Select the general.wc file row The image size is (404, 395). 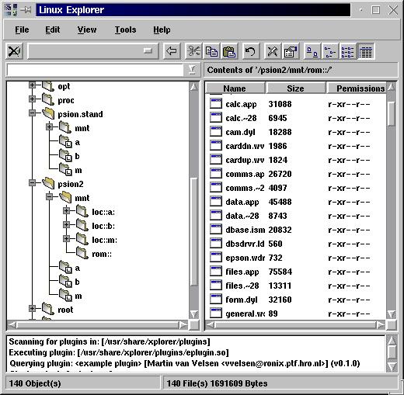pyautogui.click(x=296, y=314)
